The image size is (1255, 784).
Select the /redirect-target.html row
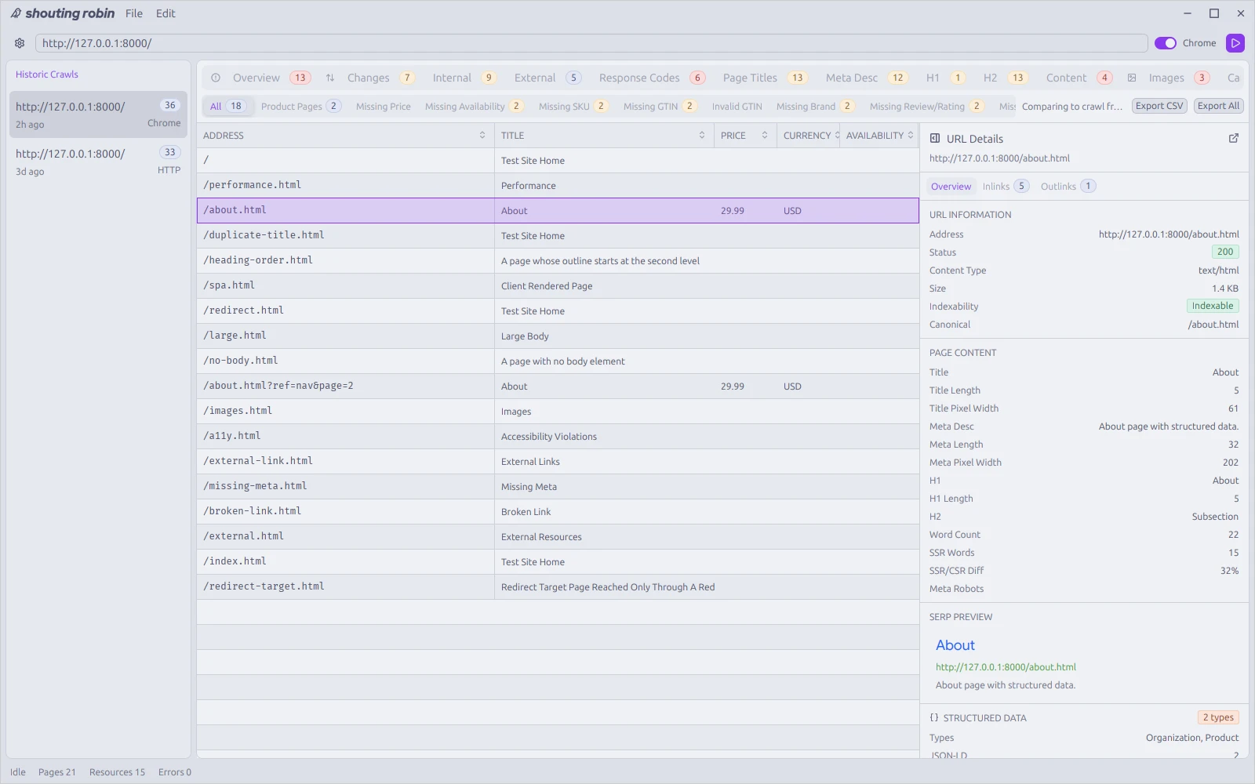pos(558,586)
